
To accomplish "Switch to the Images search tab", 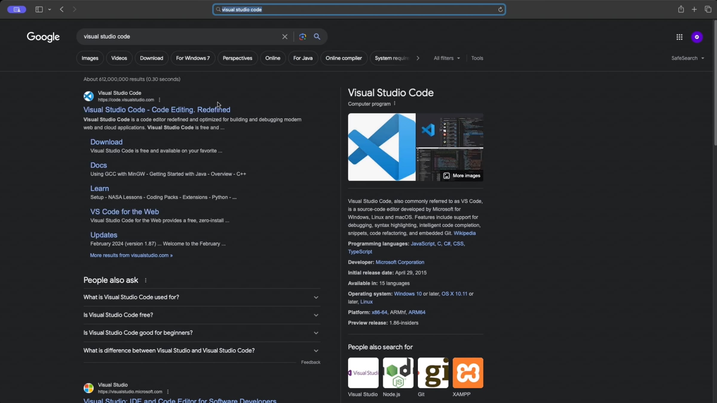I will click(x=90, y=58).
